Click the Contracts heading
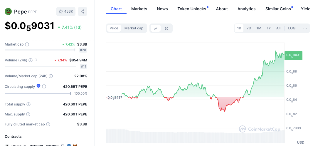 [x=13, y=137]
